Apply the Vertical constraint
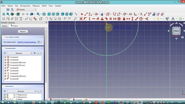The height and width of the screenshot is (104, 185). click(x=89, y=19)
